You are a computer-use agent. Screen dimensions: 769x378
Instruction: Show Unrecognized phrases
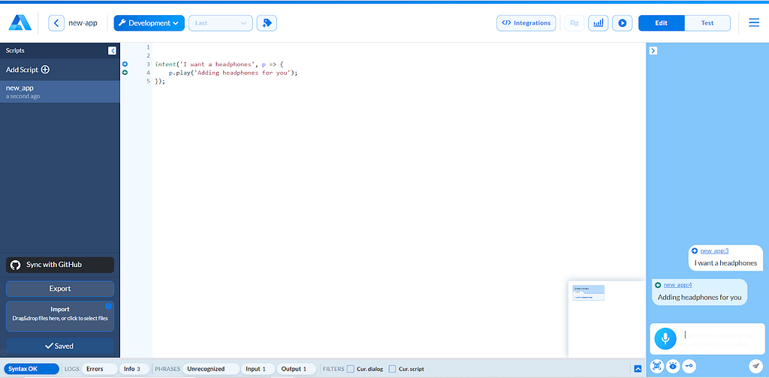tap(211, 369)
